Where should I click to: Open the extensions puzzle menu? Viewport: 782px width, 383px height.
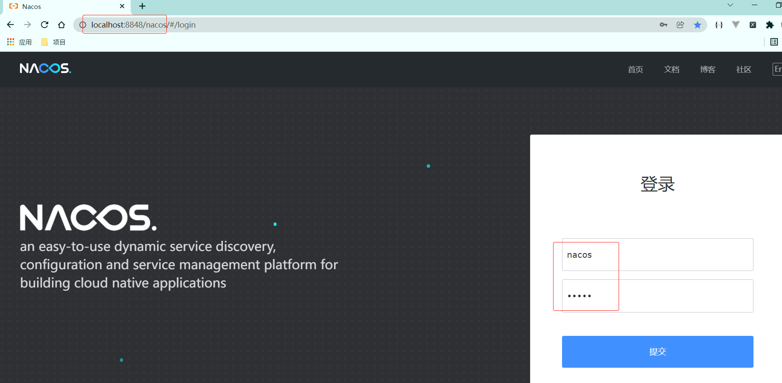[770, 25]
